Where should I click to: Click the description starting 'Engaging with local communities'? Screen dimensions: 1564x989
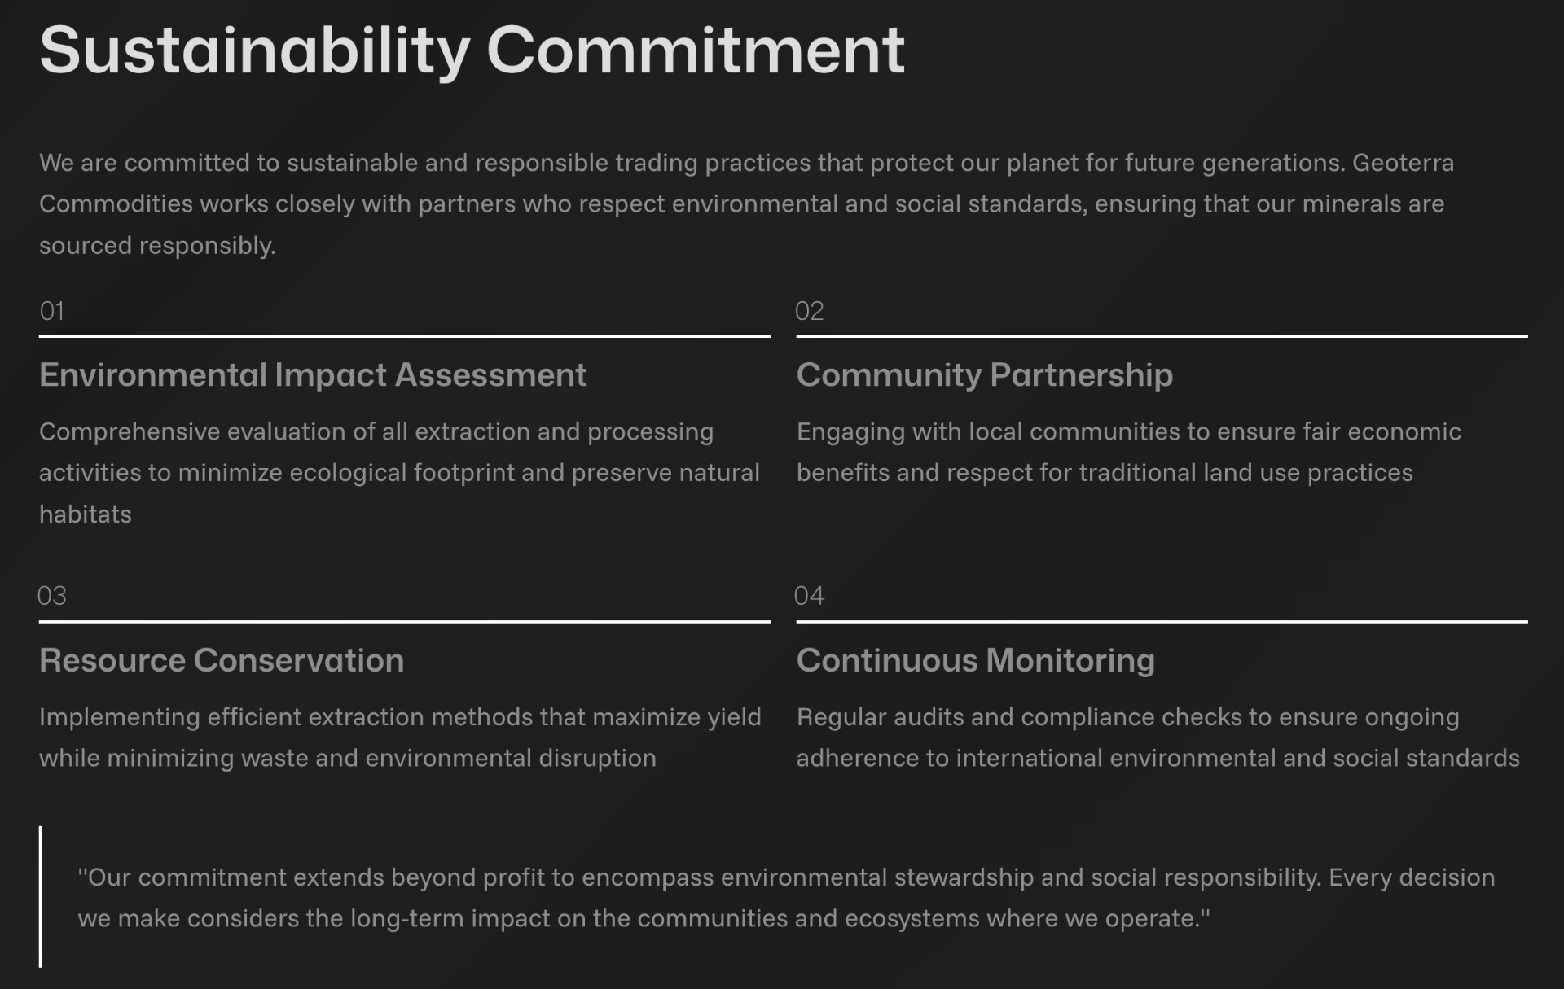coord(1129,452)
